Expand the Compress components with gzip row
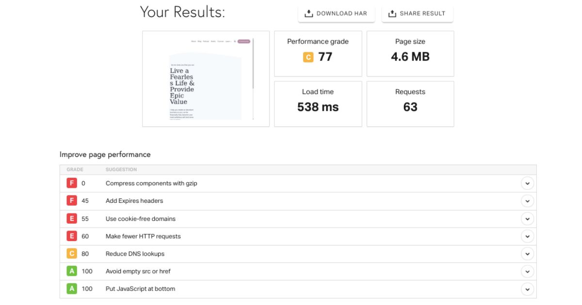Image resolution: width=582 pixels, height=305 pixels. [x=527, y=183]
